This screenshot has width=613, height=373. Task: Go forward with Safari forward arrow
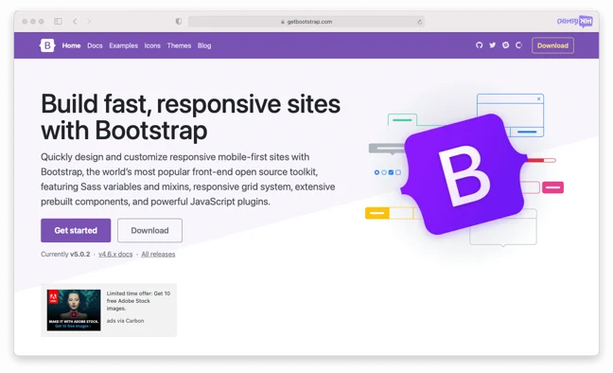click(89, 22)
